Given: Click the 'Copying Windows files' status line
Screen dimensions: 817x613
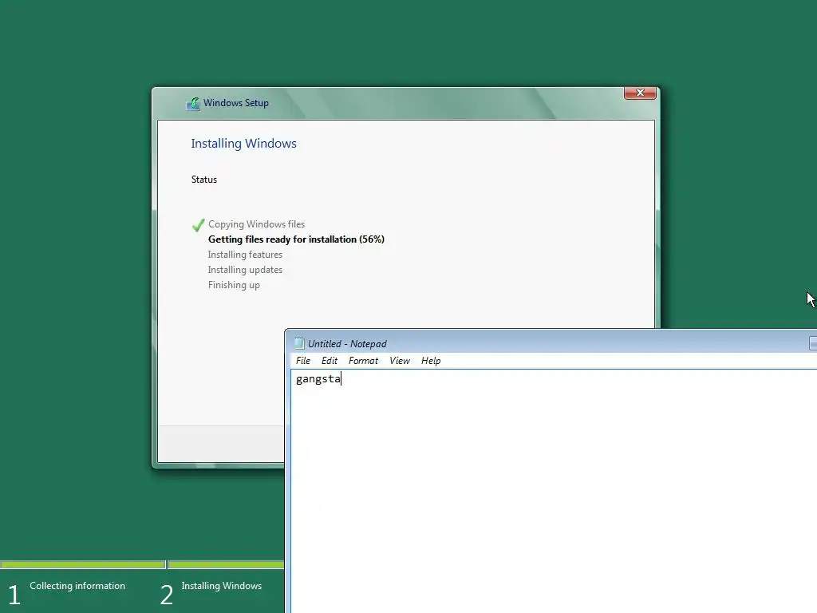Looking at the screenshot, I should click(256, 224).
